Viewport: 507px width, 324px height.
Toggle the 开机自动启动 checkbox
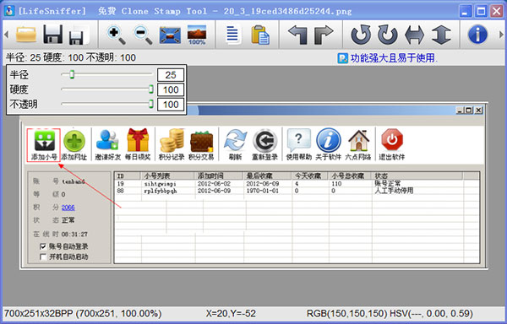click(43, 256)
